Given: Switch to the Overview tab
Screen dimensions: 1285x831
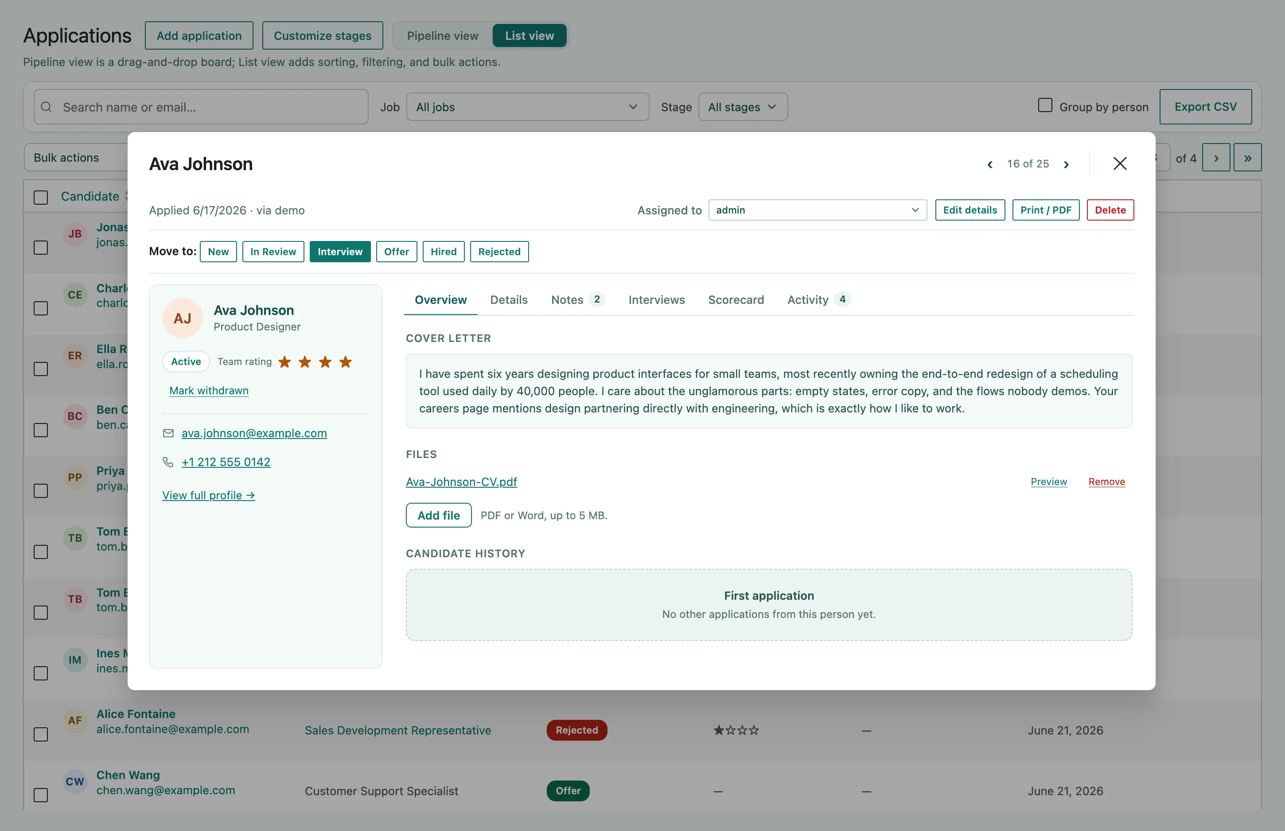Looking at the screenshot, I should click(440, 299).
